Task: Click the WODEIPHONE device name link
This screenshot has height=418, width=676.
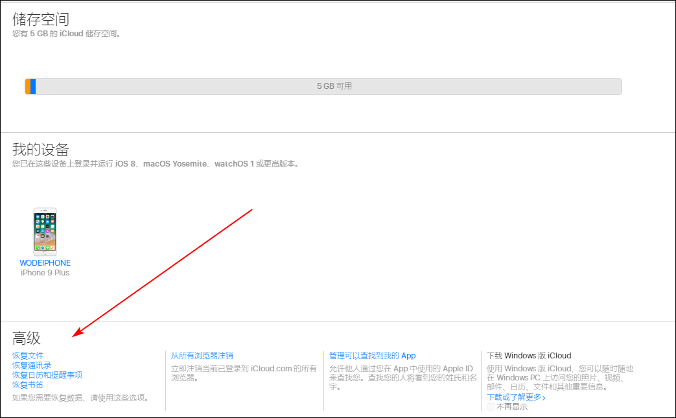Action: click(x=45, y=262)
